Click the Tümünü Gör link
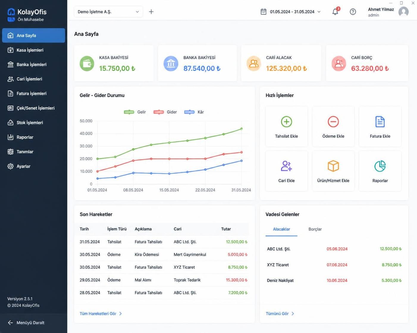This screenshot has width=417, height=333. (x=280, y=313)
